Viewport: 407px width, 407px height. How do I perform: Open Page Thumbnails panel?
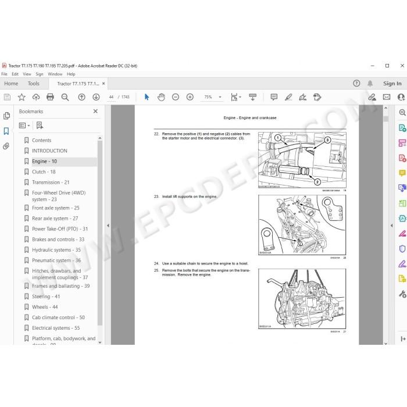point(7,116)
